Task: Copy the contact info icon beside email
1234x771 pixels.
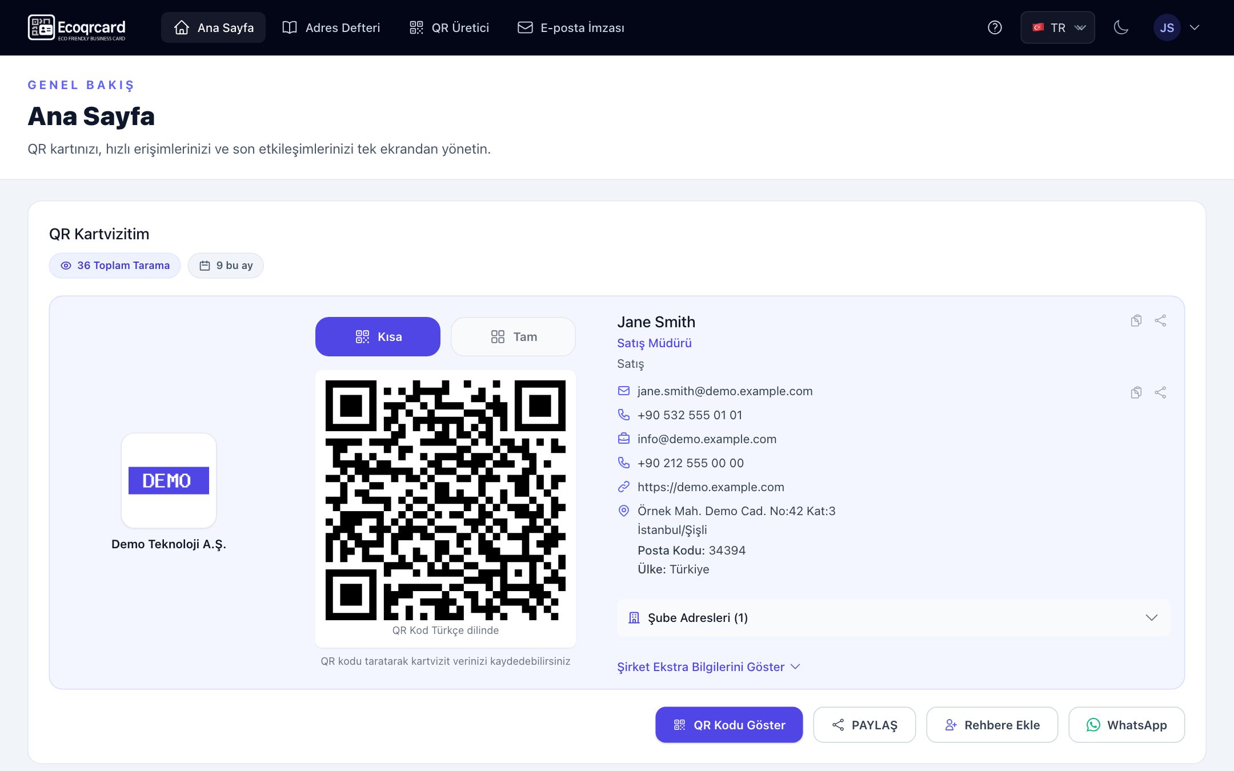Action: pos(1136,392)
